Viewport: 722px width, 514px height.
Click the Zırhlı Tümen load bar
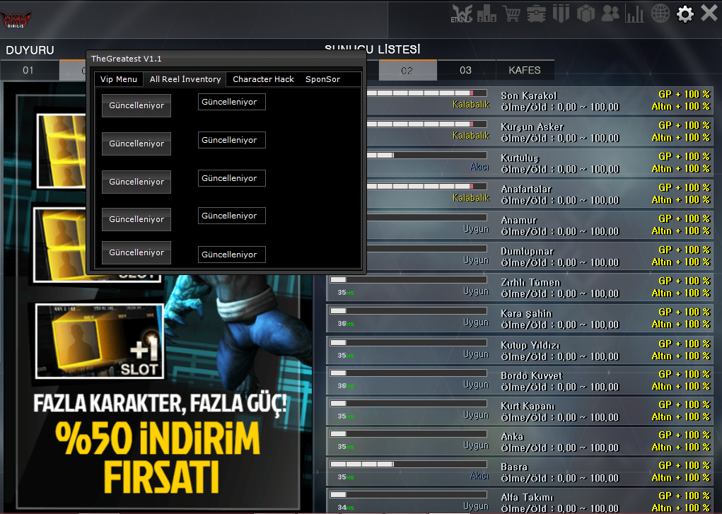pos(409,279)
